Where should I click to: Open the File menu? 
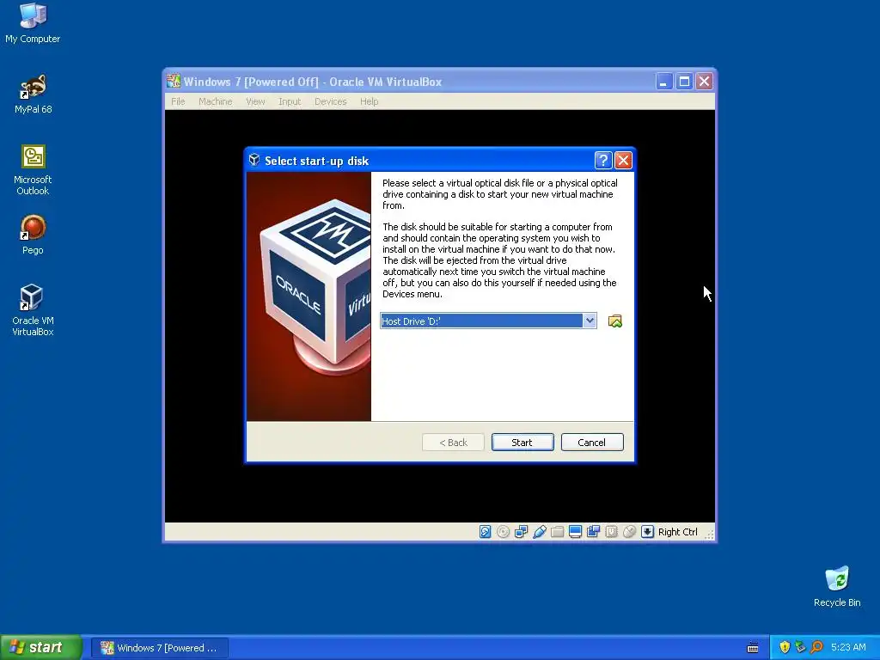tap(178, 101)
